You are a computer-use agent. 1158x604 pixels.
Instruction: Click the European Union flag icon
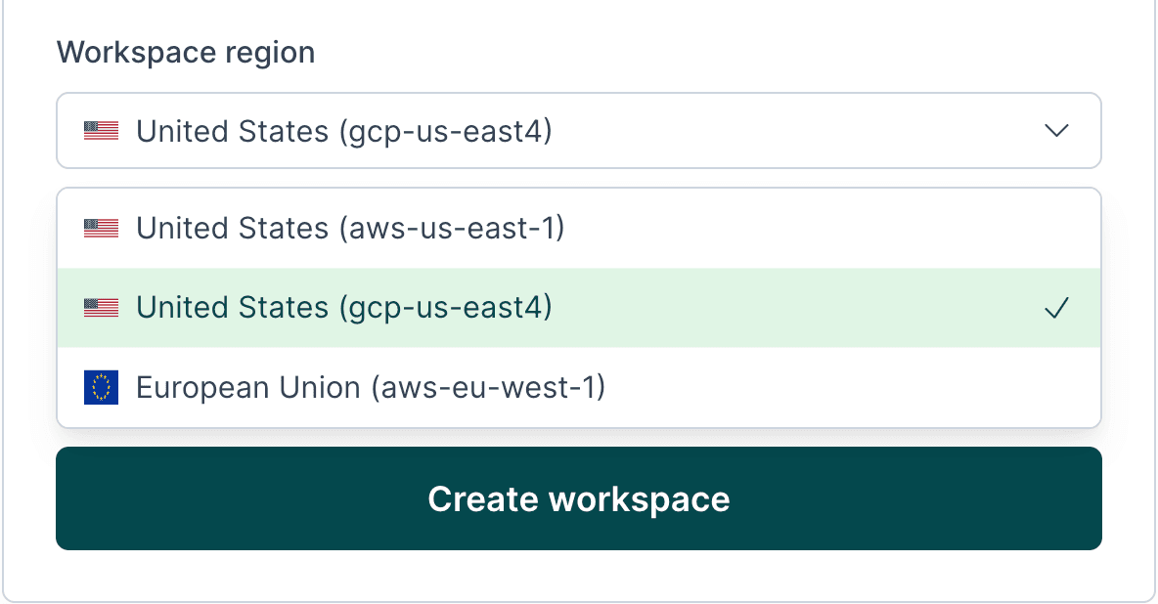[101, 388]
